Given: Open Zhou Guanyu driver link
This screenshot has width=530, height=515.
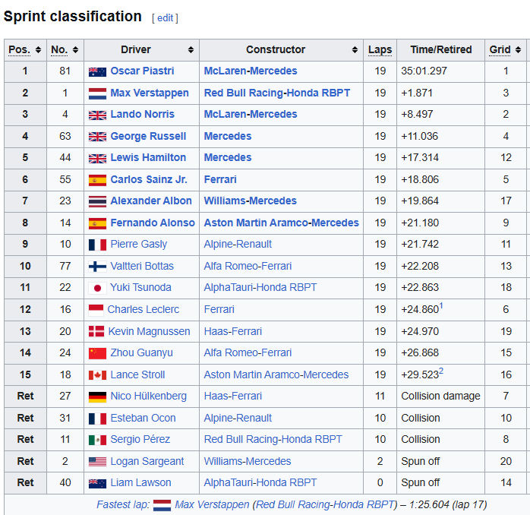Looking at the screenshot, I should (142, 353).
